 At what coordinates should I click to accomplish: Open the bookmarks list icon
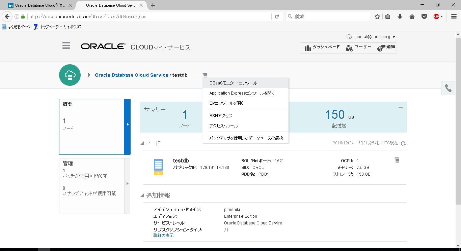[388, 16]
